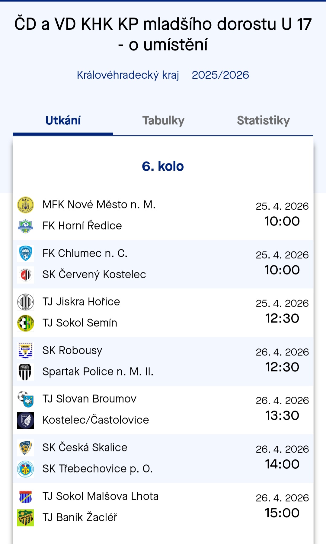Select the Utkání tab
Viewport: 326px width, 544px height.
(x=63, y=120)
